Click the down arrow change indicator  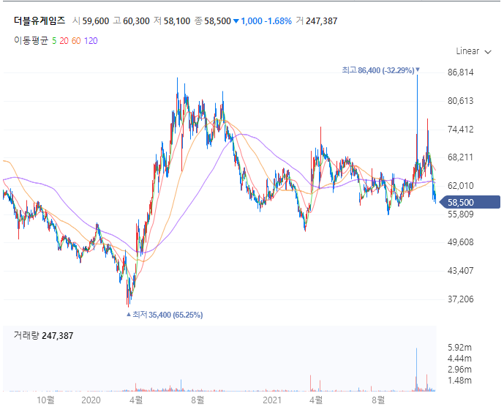236,21
